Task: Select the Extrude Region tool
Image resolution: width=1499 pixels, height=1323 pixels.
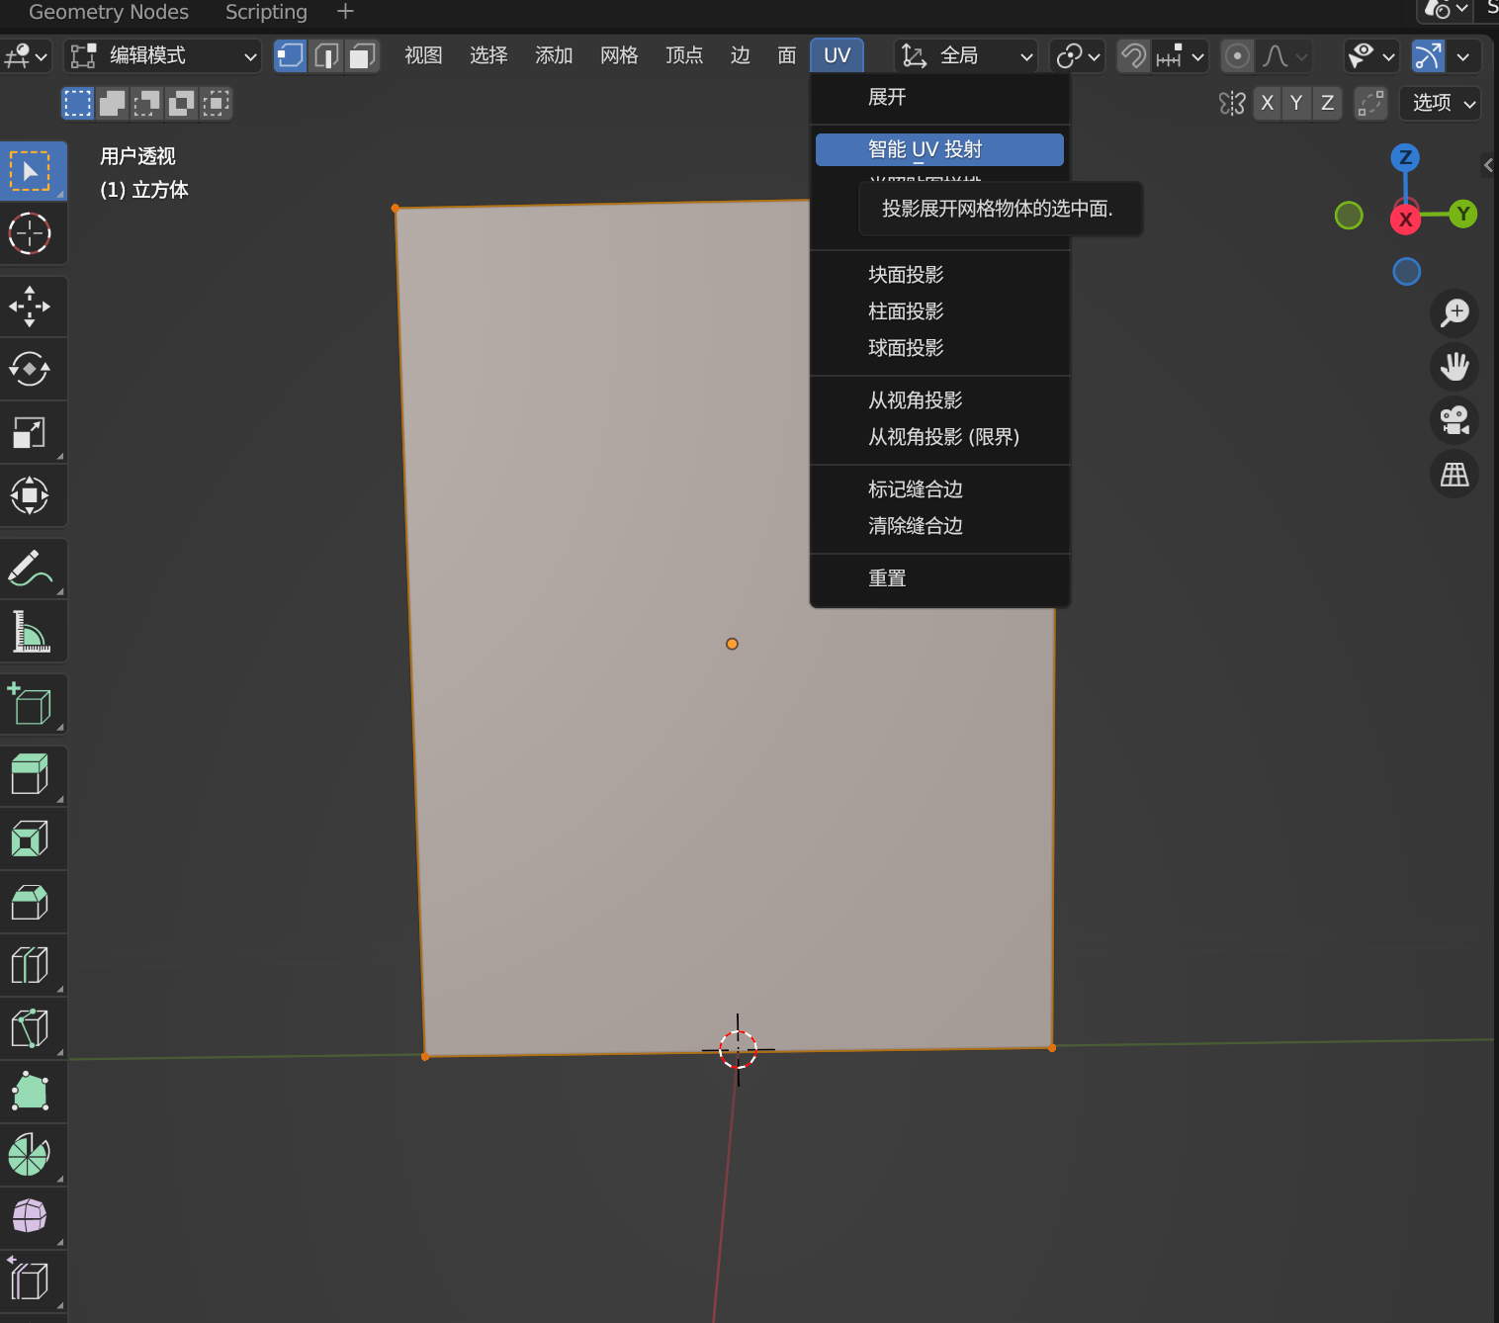Action: pyautogui.click(x=31, y=776)
